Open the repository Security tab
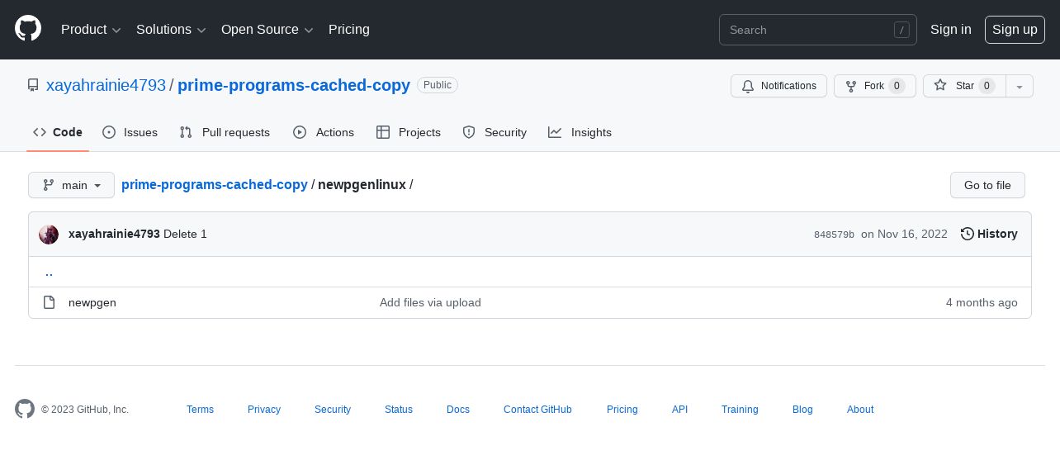Viewport: 1060px width, 460px height. 495,132
